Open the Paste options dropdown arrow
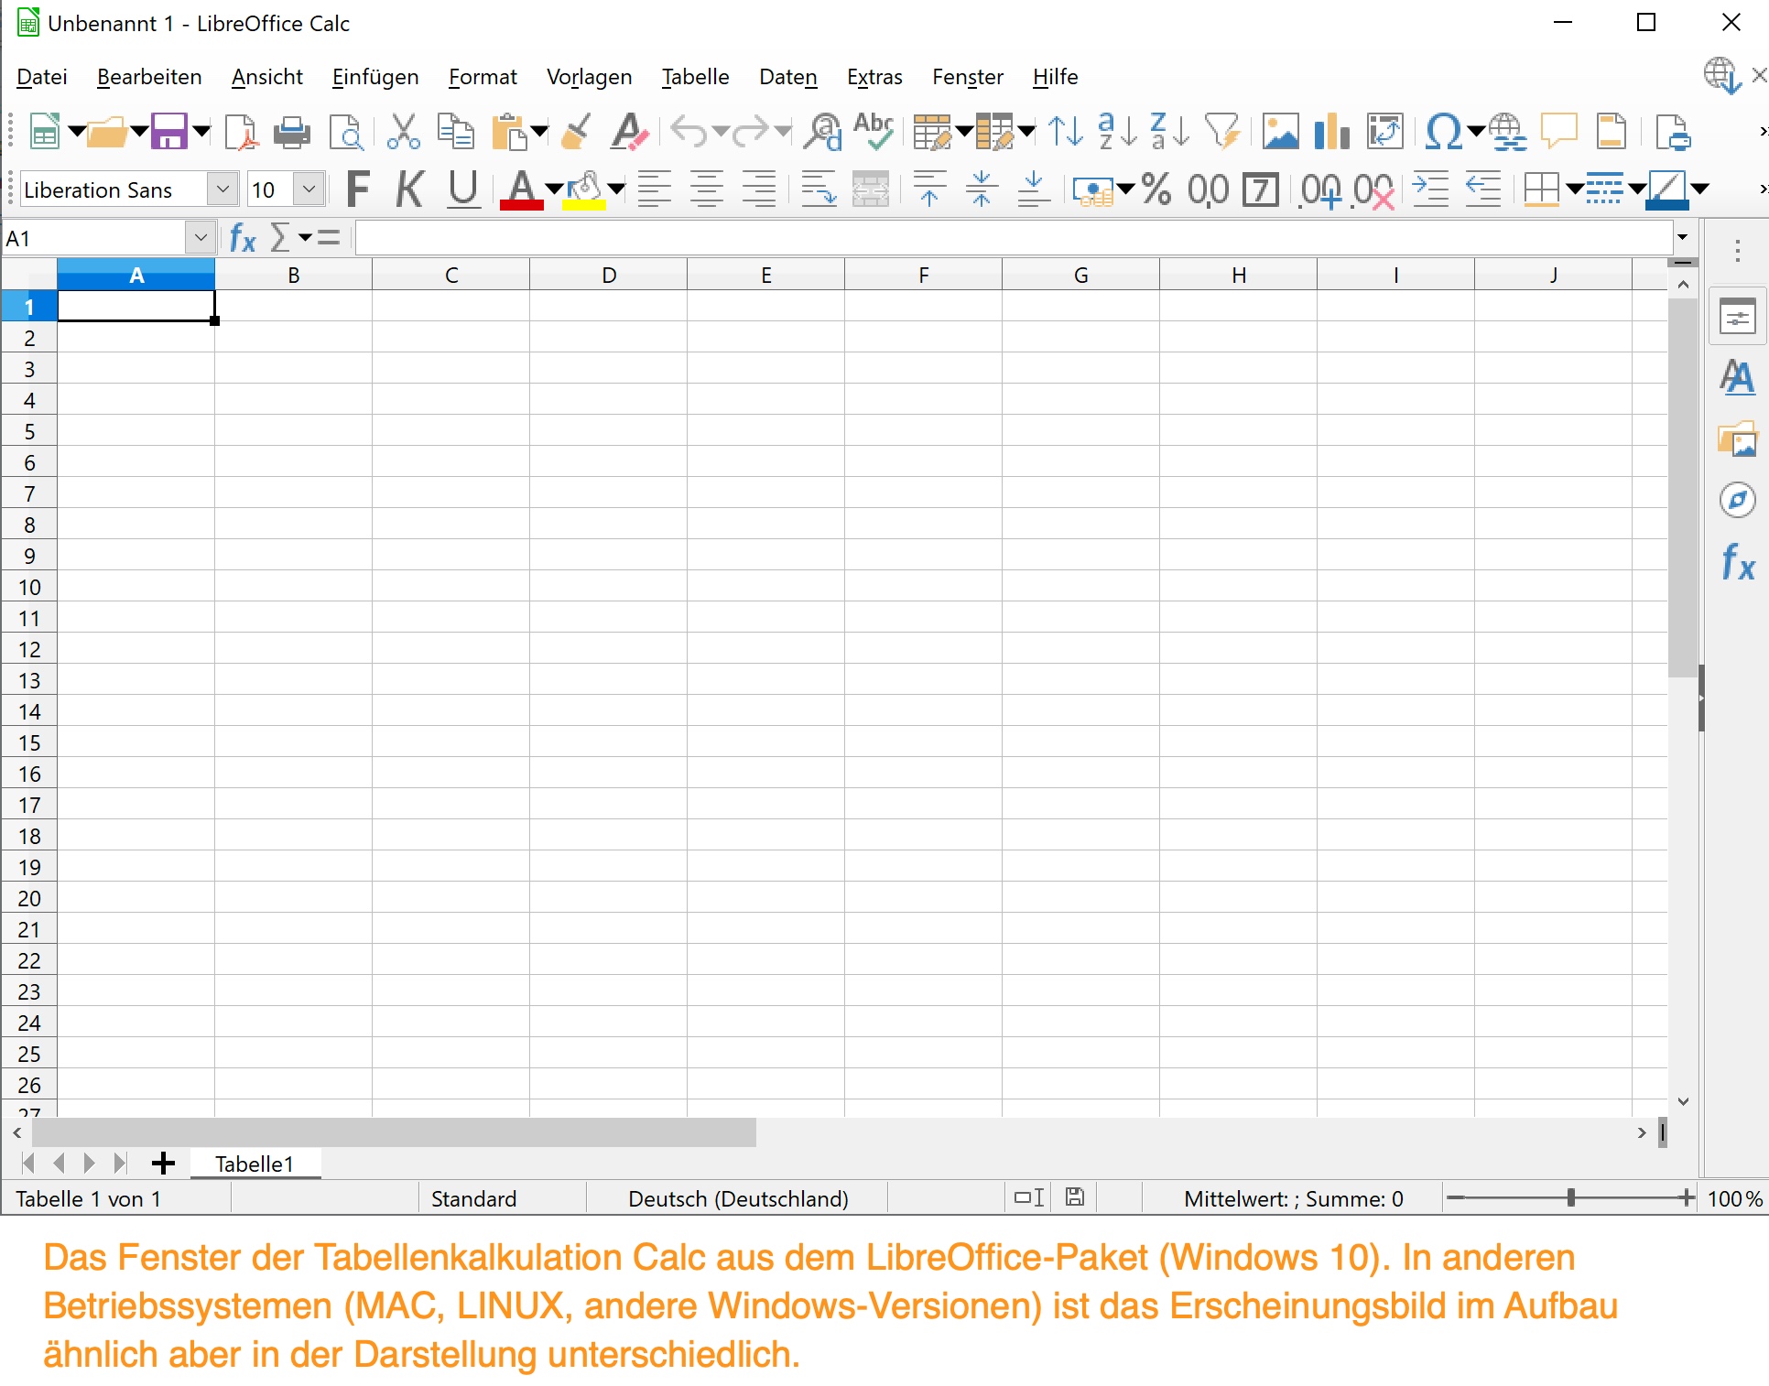 tap(540, 132)
